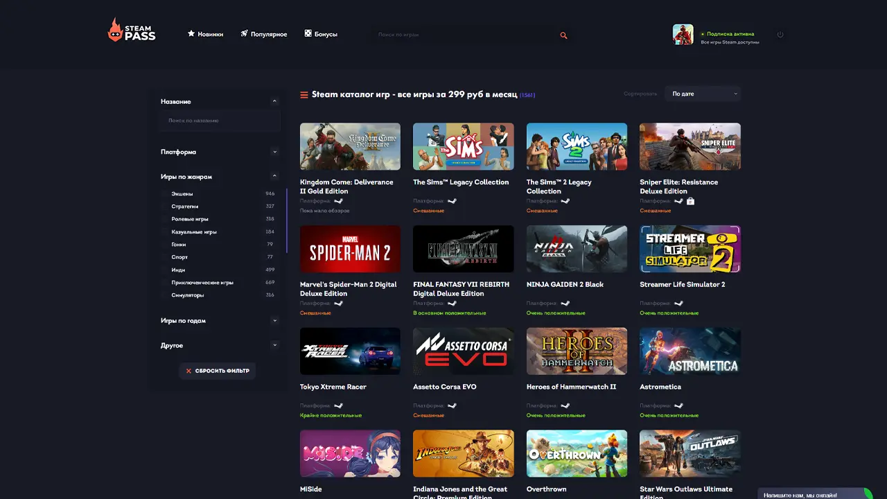Click the Подписка активна status text

tap(730, 33)
